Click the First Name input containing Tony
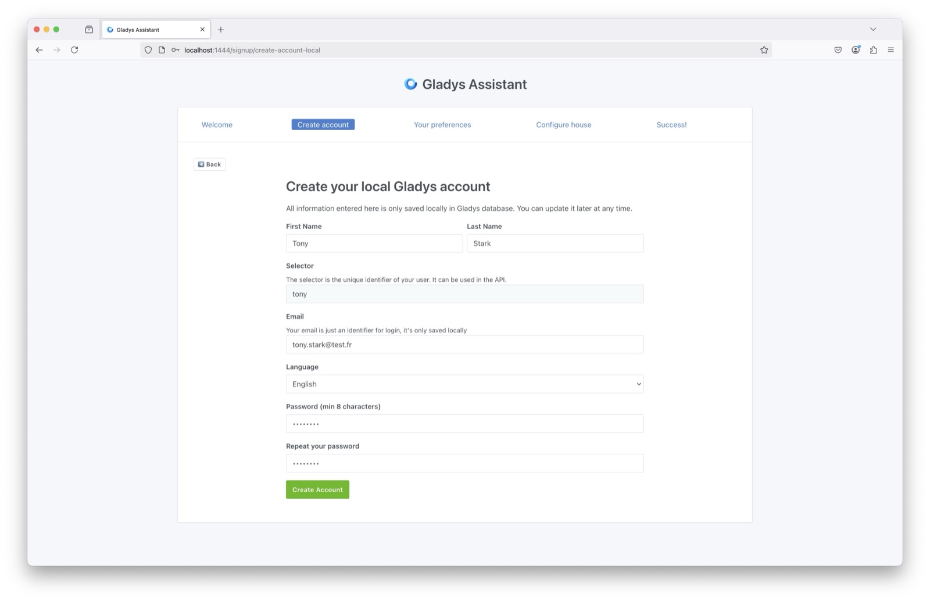 point(374,243)
